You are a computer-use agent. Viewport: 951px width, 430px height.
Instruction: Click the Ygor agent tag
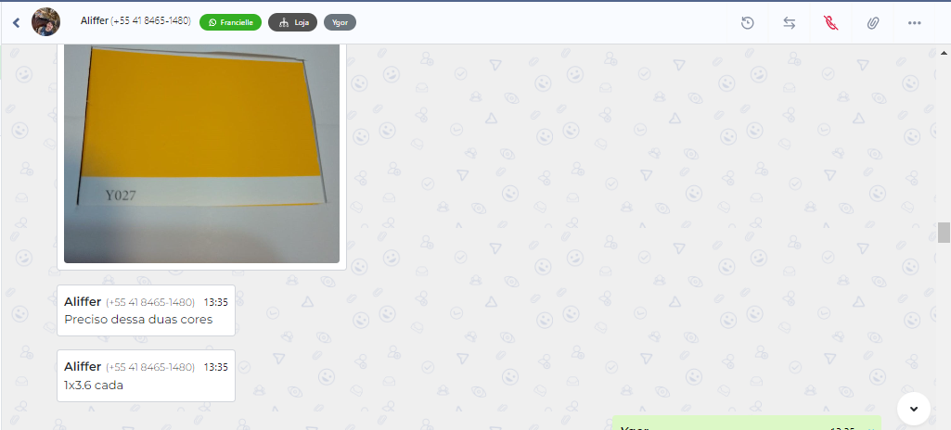pyautogui.click(x=340, y=22)
